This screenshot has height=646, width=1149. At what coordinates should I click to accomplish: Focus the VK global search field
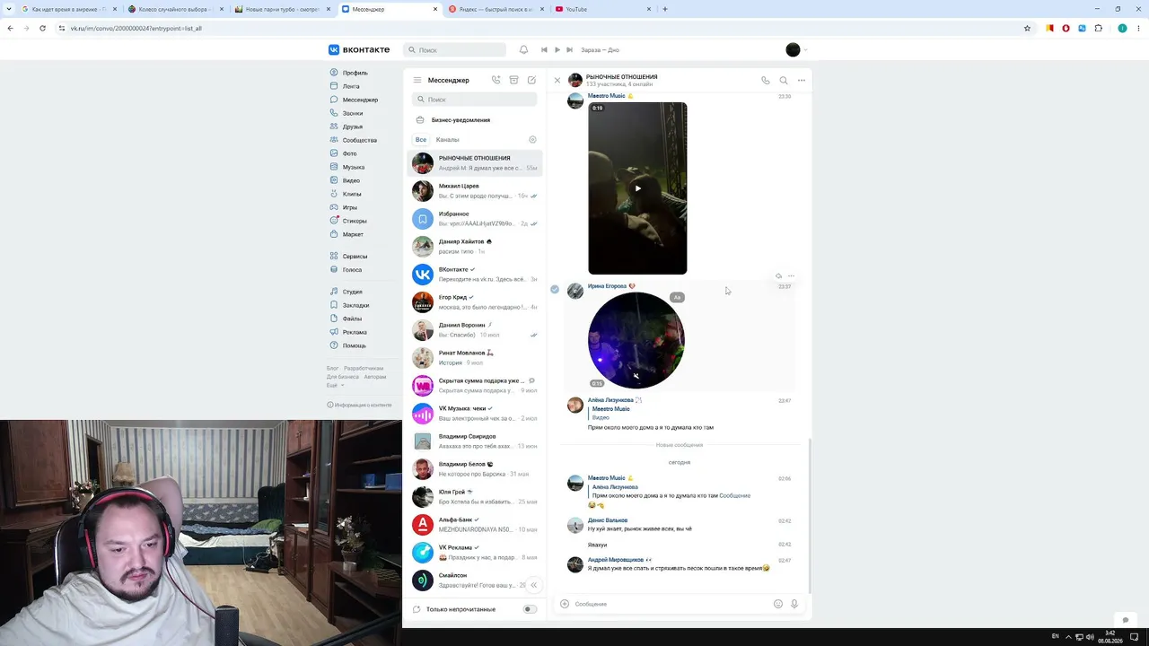(x=455, y=50)
